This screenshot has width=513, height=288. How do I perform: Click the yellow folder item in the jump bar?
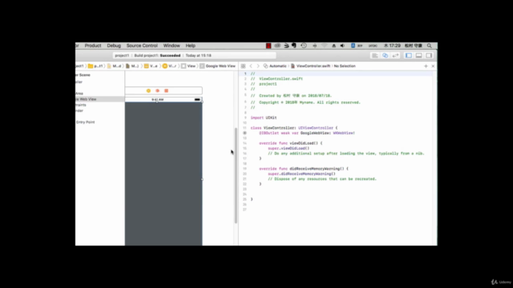pyautogui.click(x=95, y=66)
